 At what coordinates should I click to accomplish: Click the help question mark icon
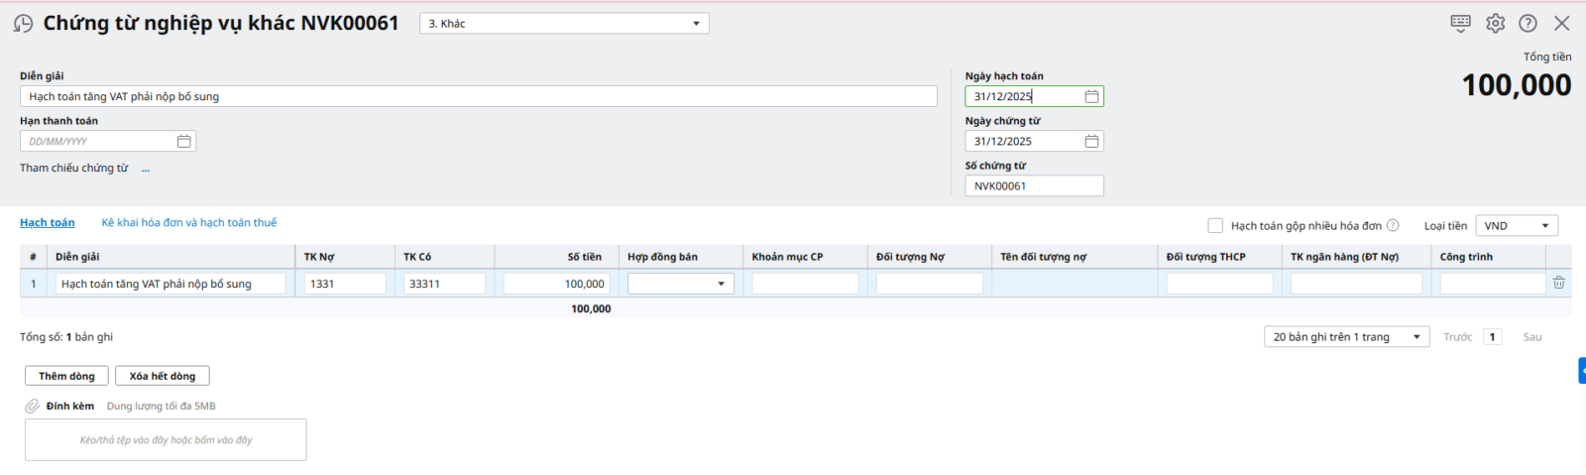point(1528,23)
